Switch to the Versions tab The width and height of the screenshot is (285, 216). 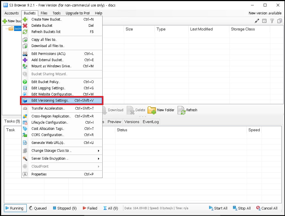[x=132, y=122]
